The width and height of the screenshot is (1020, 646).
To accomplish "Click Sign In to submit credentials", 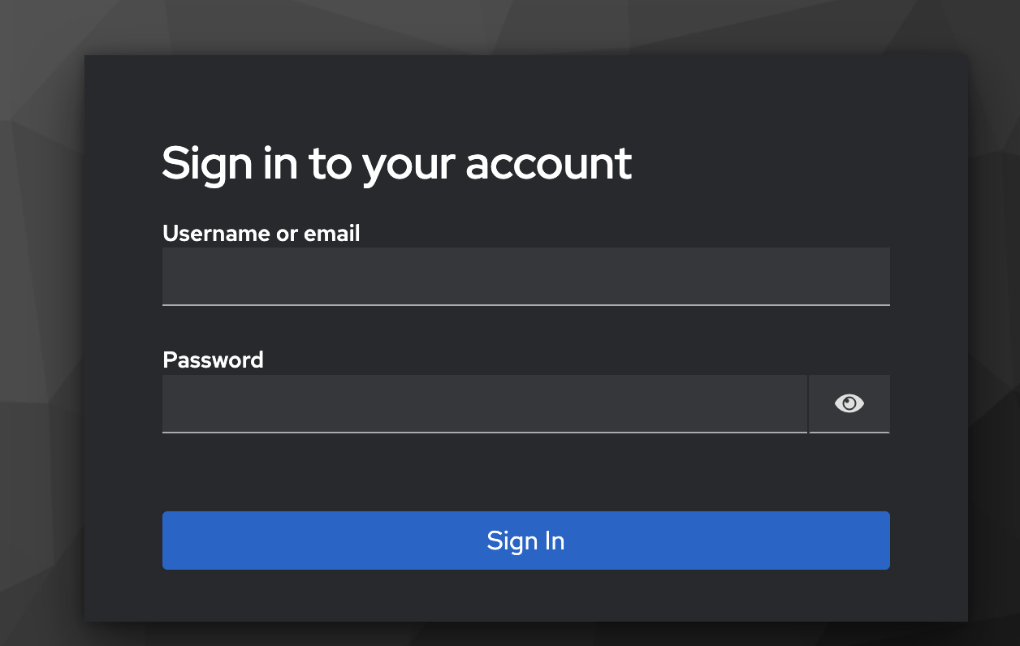I will 525,540.
